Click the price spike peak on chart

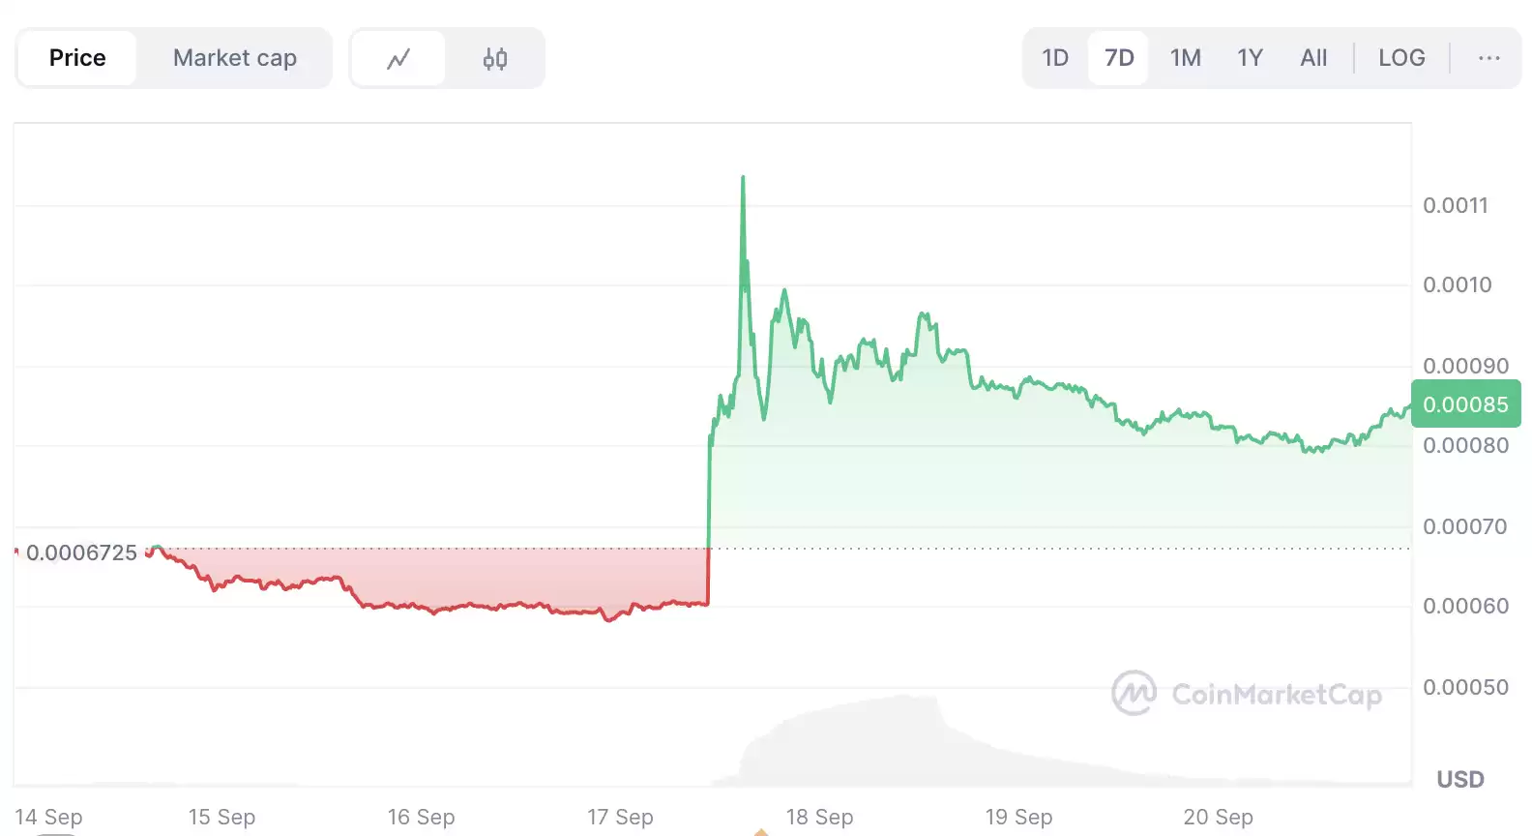(743, 178)
